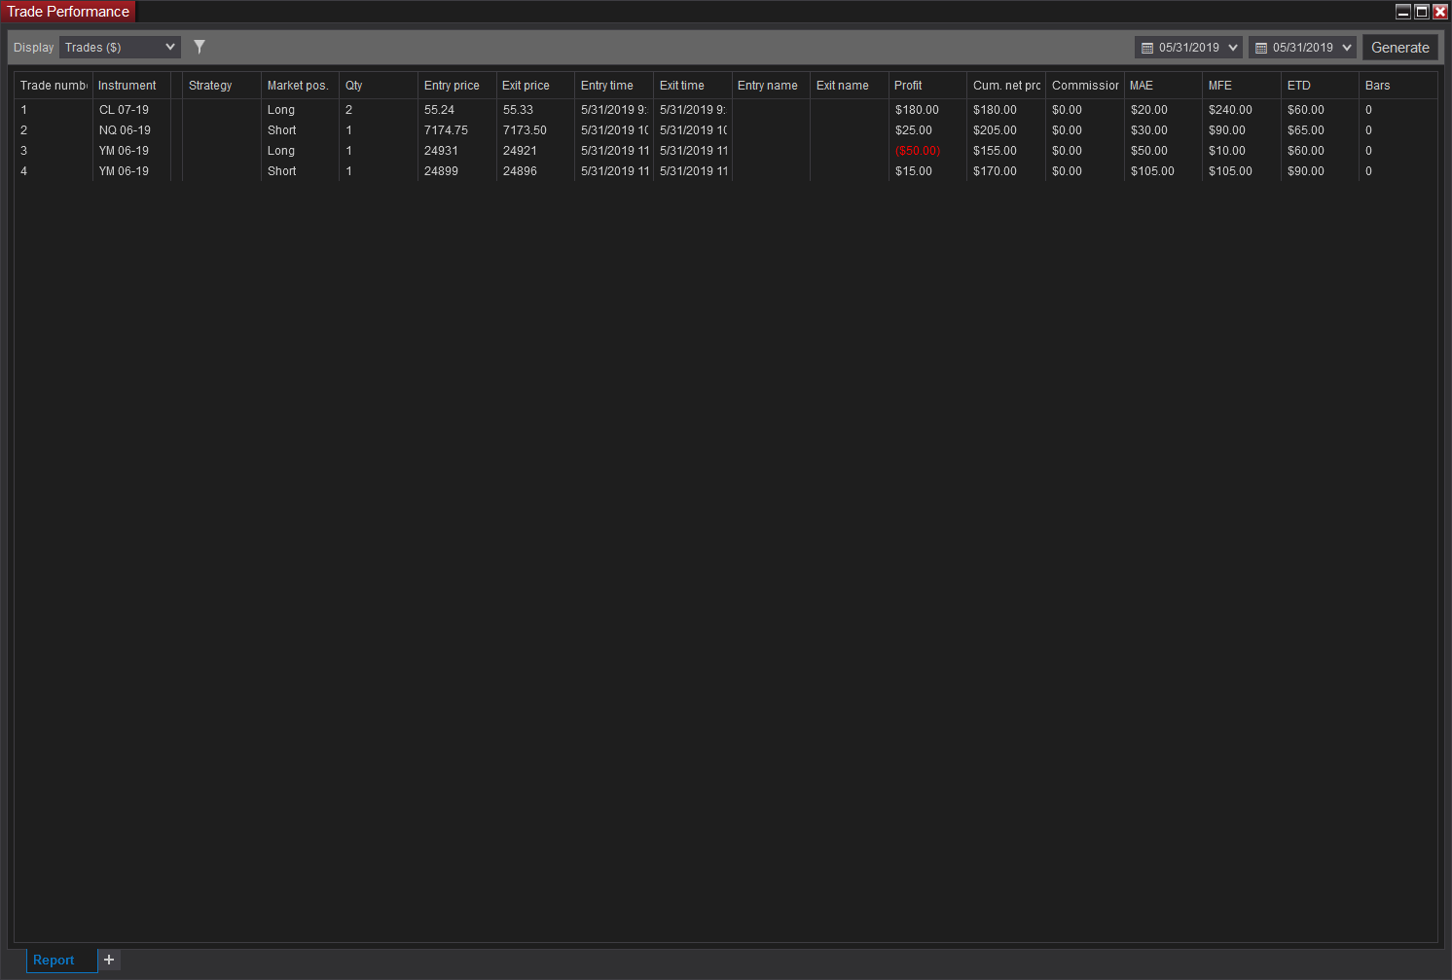The height and width of the screenshot is (980, 1452).
Task: Click the Cum. net profit column header
Action: (x=1006, y=86)
